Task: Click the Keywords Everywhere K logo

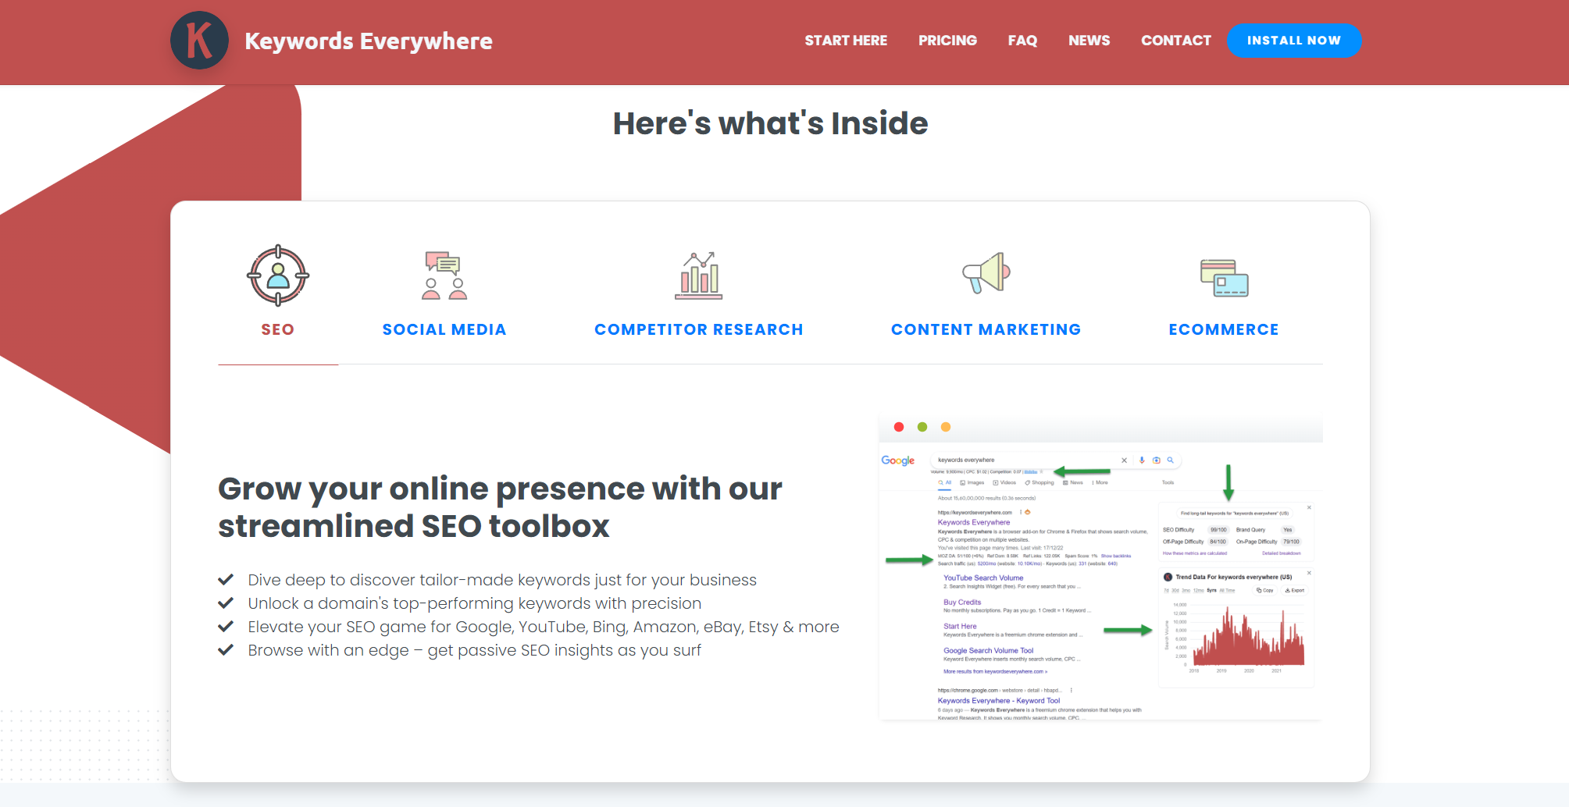Action: coord(199,41)
